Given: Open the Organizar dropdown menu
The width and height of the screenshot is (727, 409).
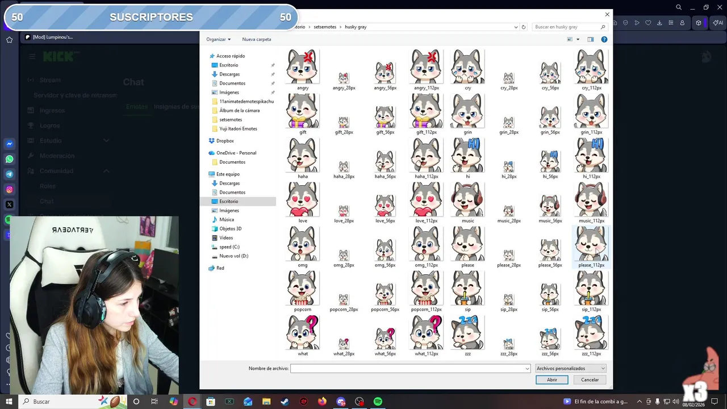Looking at the screenshot, I should point(219,39).
